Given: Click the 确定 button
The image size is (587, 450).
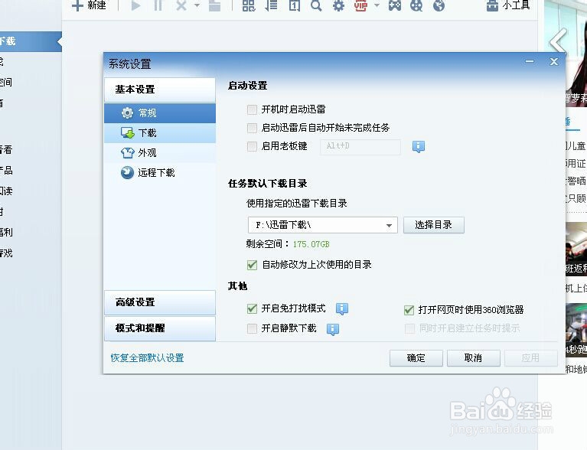Looking at the screenshot, I should [416, 358].
